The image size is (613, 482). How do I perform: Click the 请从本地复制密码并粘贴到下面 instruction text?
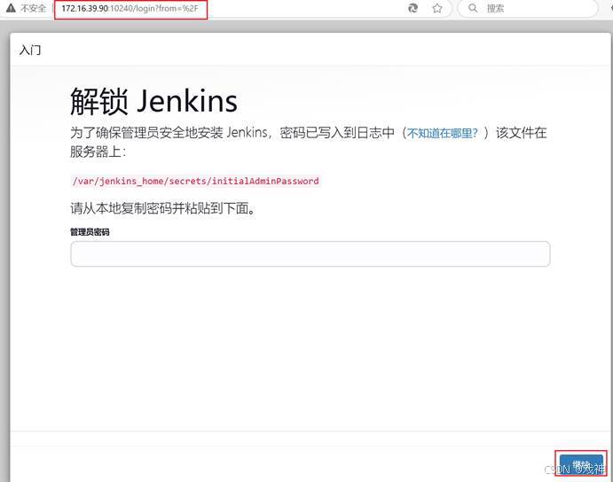click(163, 208)
